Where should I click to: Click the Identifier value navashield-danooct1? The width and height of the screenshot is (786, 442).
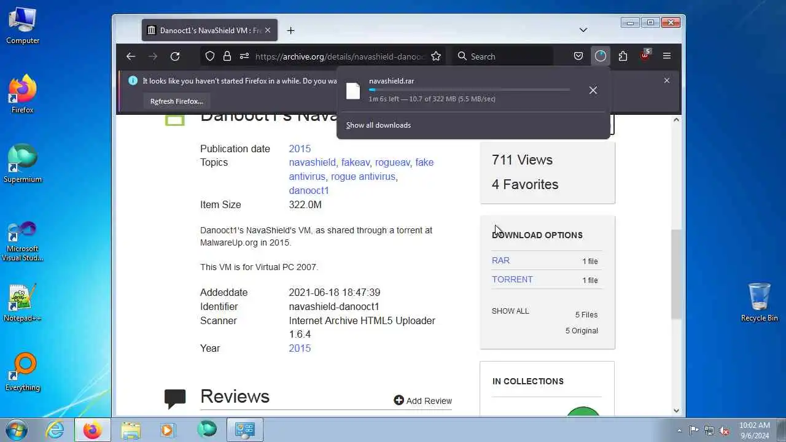click(x=334, y=306)
